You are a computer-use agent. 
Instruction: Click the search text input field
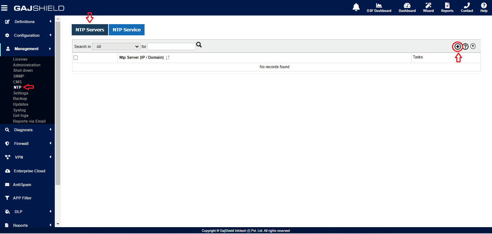(171, 47)
